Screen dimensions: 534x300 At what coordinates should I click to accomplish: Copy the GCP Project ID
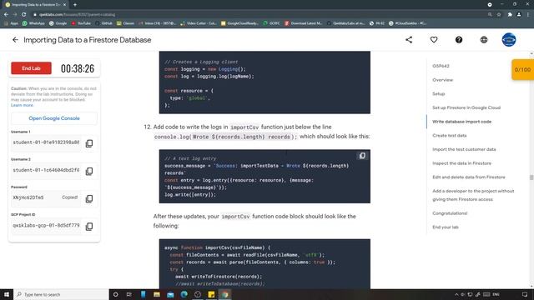pyautogui.click(x=89, y=226)
